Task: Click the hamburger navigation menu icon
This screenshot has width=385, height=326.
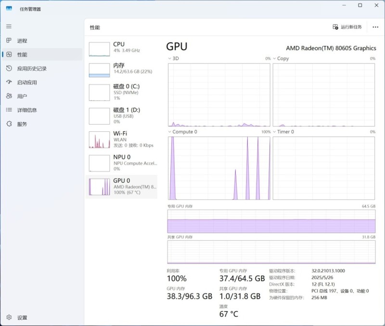Action: 9,26
